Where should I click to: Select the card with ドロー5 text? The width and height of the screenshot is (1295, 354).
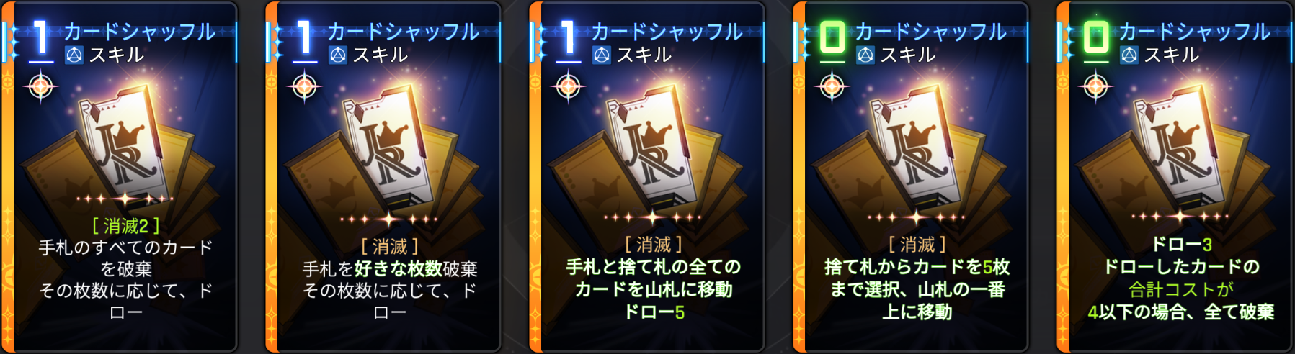coord(647,177)
